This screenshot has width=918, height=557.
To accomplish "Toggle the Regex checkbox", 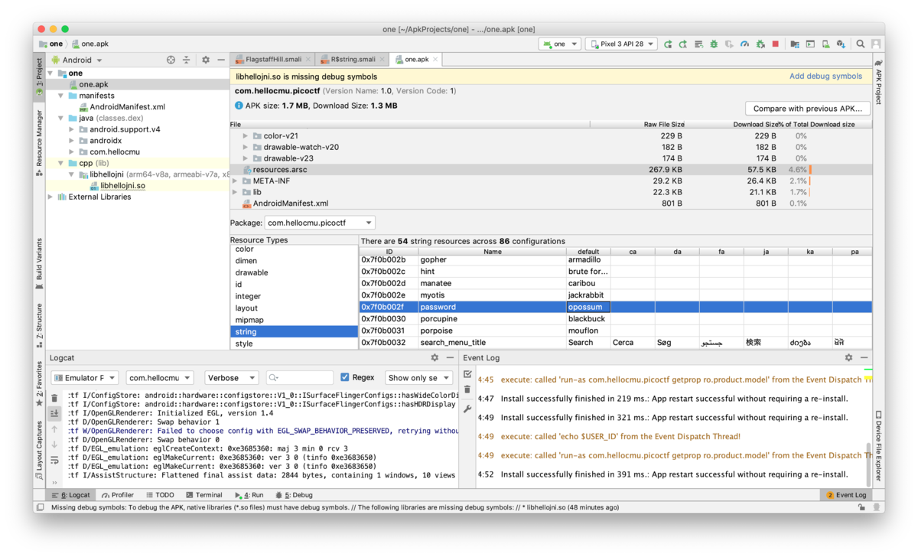I will point(345,377).
